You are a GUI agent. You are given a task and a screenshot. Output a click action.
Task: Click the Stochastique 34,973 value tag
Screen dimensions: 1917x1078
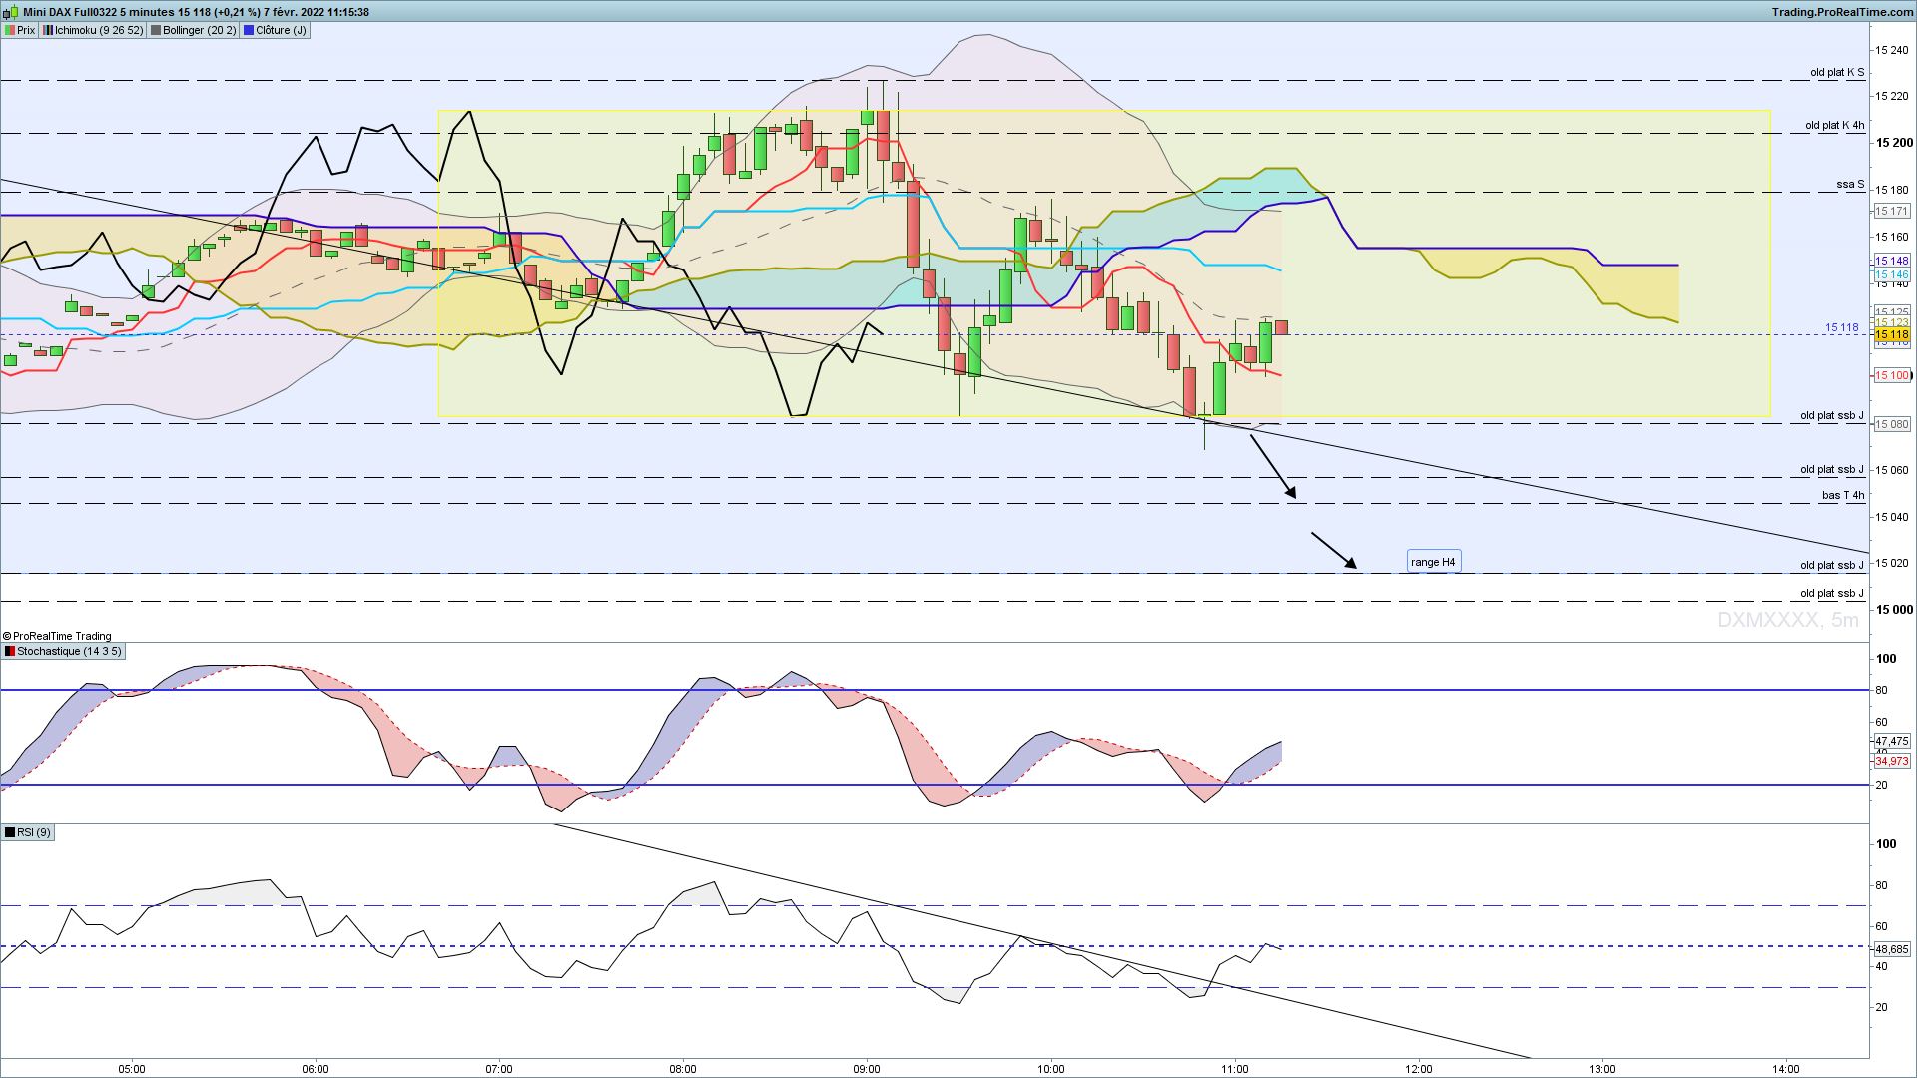click(x=1892, y=761)
